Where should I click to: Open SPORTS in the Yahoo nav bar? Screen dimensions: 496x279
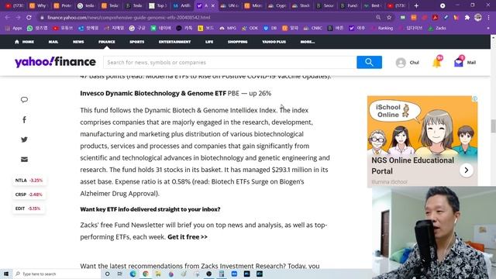pos(136,42)
